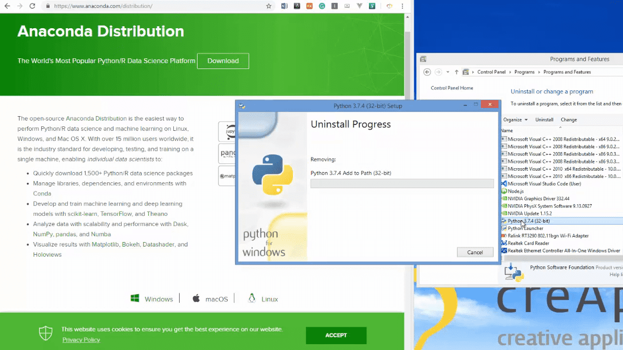The image size is (623, 350).
Task: Click the Visual Studio Code program icon
Action: pos(504,184)
